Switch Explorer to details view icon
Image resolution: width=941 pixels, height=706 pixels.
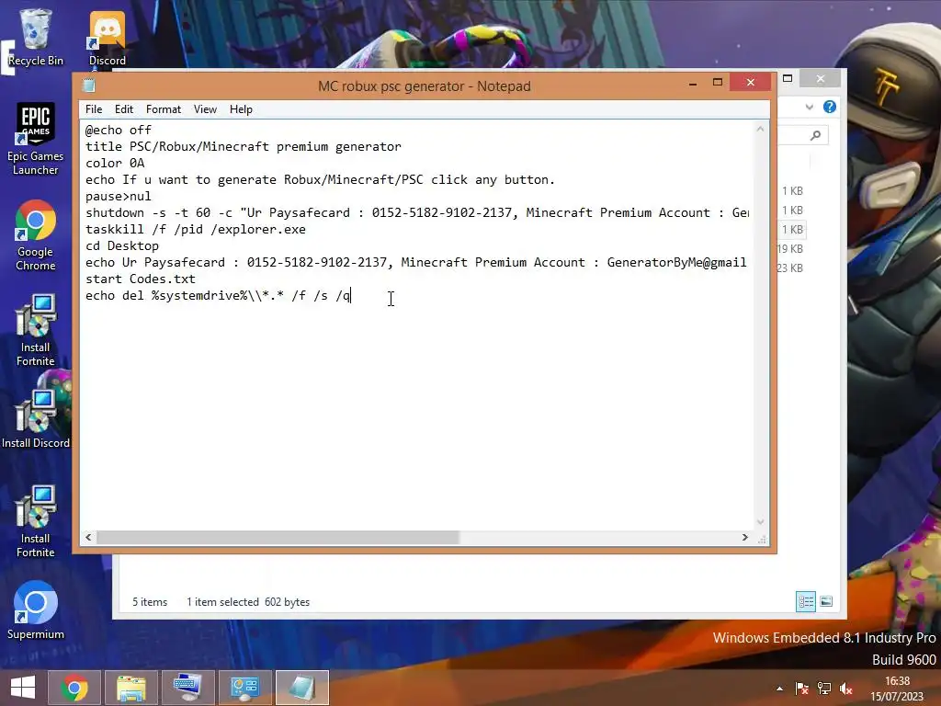pyautogui.click(x=805, y=601)
